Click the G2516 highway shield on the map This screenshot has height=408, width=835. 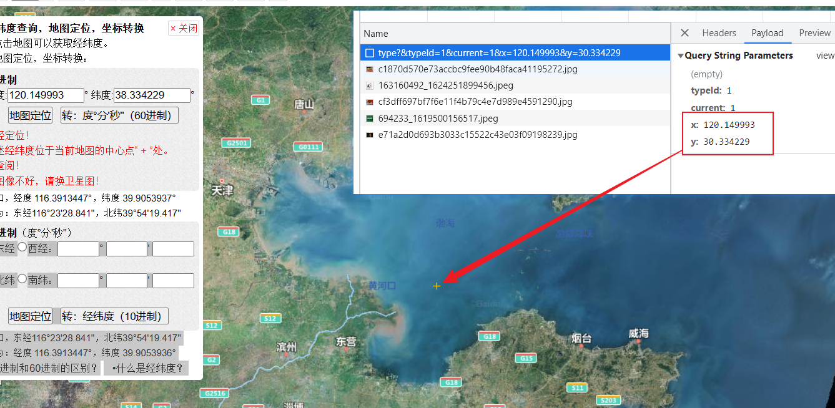point(214,394)
